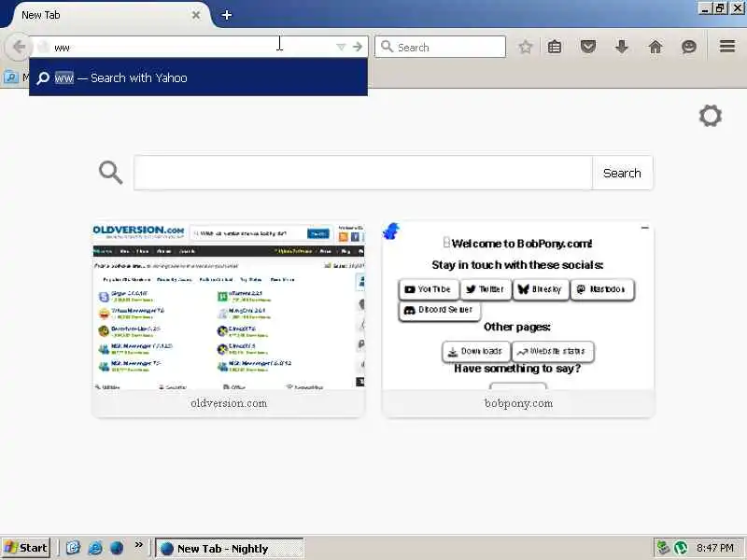This screenshot has width=747, height=560.
Task: Open new tab page settings gear
Action: point(710,116)
